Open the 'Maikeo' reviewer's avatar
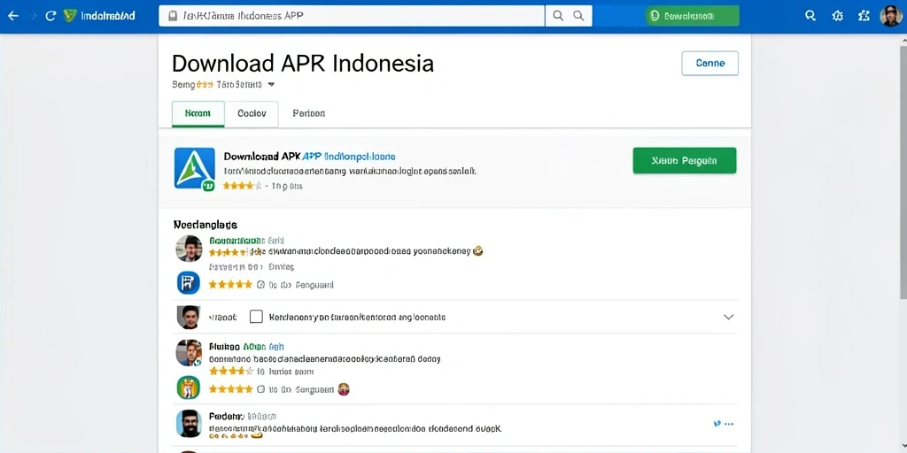Image resolution: width=907 pixels, height=453 pixels. 189,352
